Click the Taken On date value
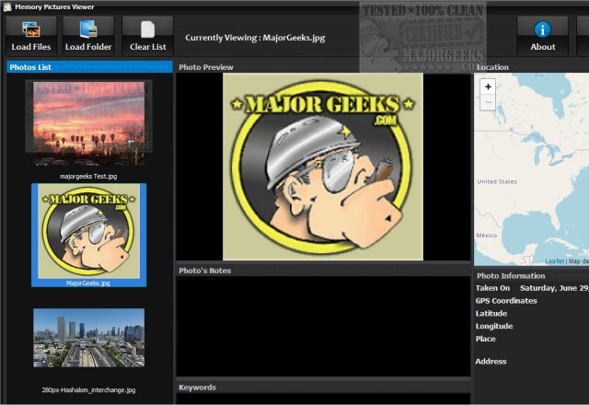Image resolution: width=589 pixels, height=405 pixels. pyautogui.click(x=553, y=288)
